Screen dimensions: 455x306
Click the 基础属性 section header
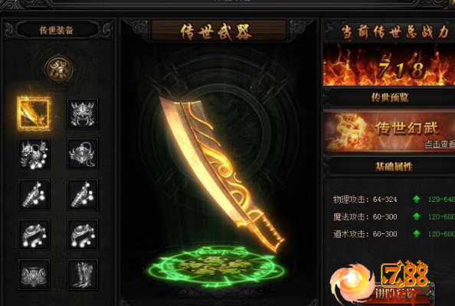coord(393,167)
